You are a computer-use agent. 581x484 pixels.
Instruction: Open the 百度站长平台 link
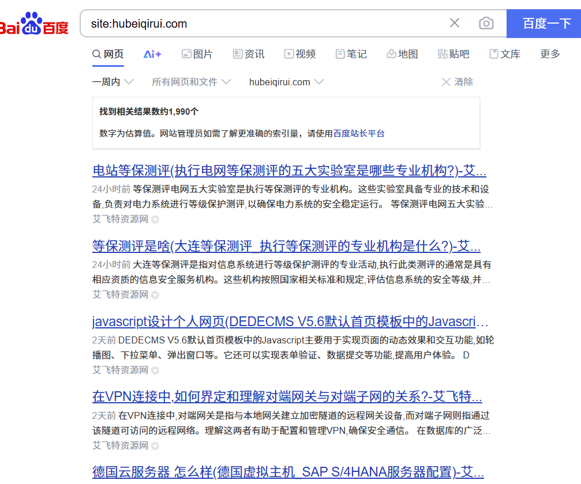coord(359,134)
